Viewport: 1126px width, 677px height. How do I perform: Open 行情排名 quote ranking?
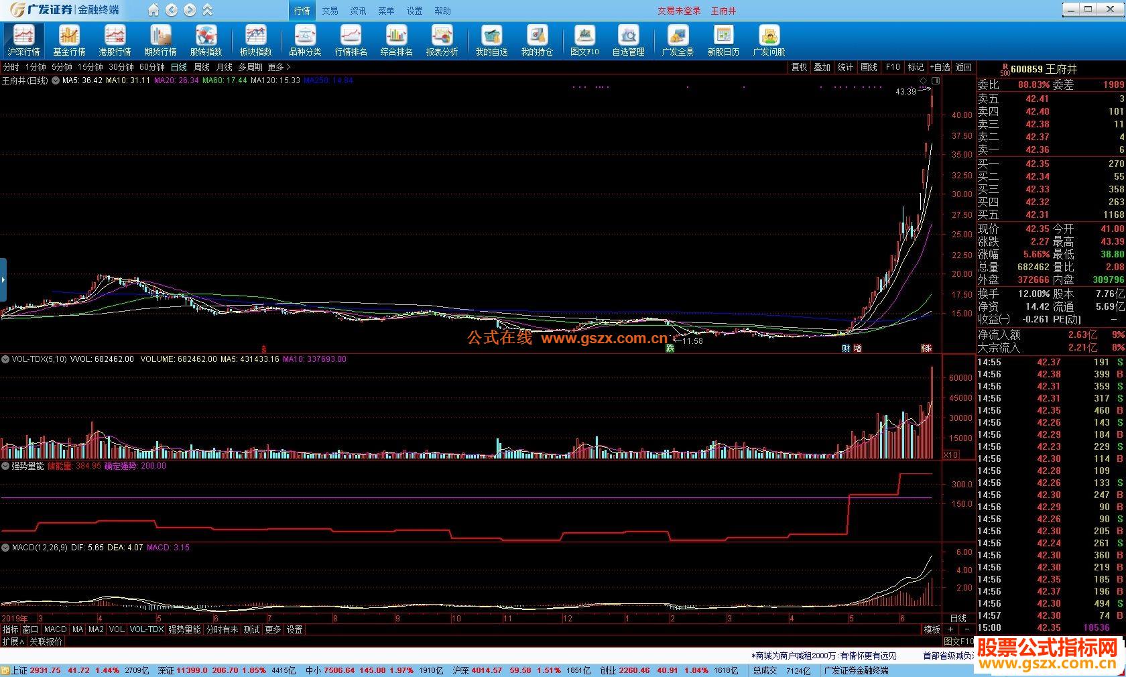[351, 40]
